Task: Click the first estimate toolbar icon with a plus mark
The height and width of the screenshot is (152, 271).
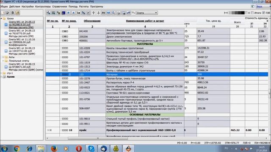Action: point(48,13)
